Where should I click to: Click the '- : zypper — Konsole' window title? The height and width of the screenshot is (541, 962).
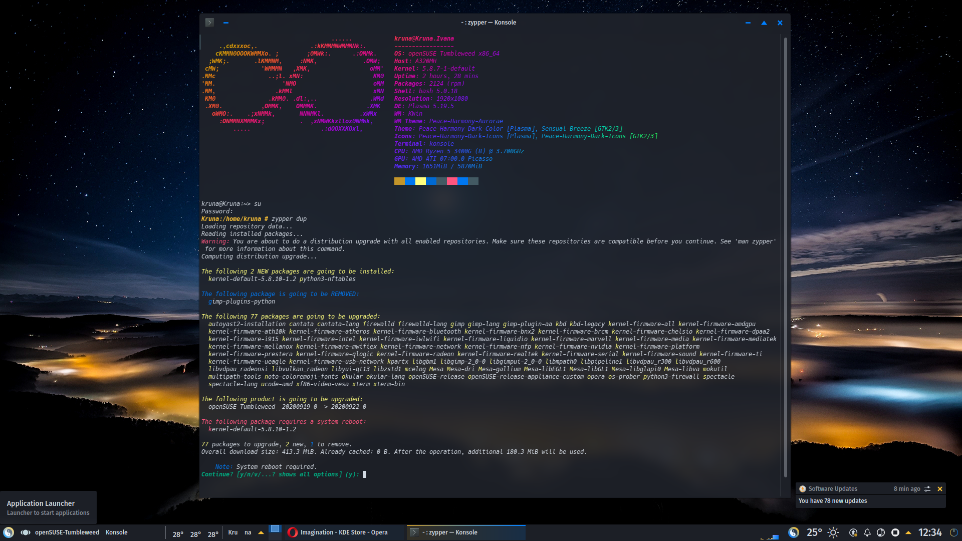tap(489, 23)
